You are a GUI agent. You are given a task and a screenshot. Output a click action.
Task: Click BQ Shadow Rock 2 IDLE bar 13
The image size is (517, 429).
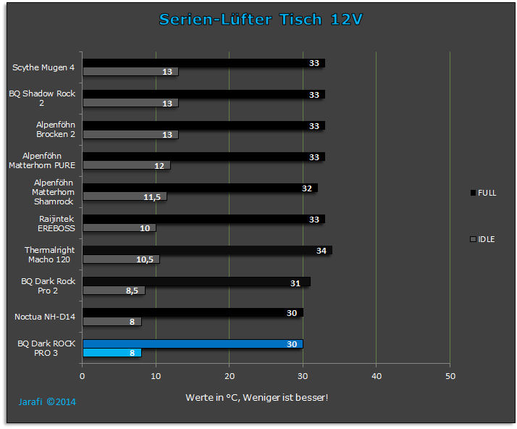[130, 103]
